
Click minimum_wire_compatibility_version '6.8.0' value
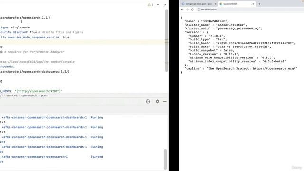[x=267, y=58]
